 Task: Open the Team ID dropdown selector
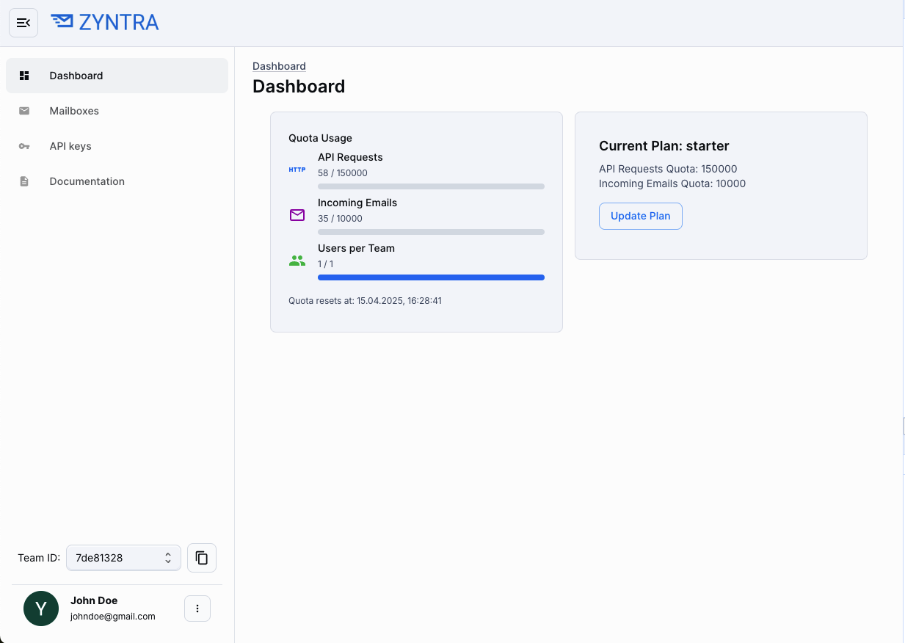(x=123, y=558)
